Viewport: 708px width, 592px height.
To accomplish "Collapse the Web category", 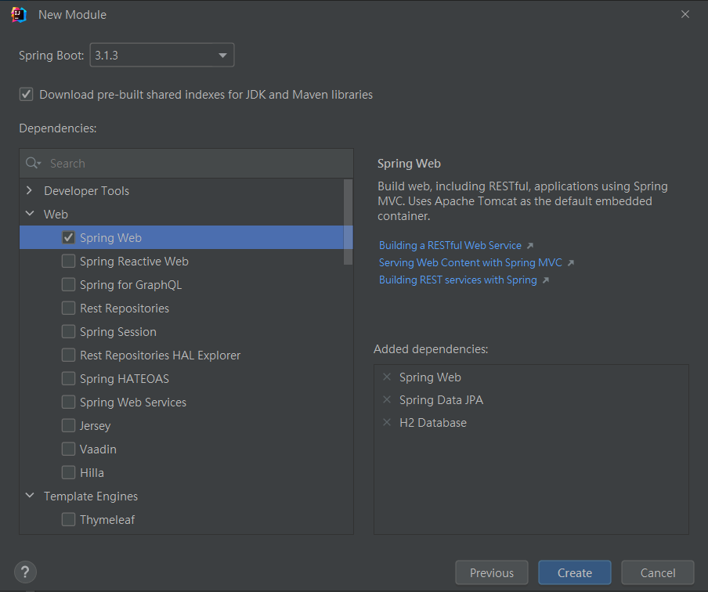I will point(30,214).
